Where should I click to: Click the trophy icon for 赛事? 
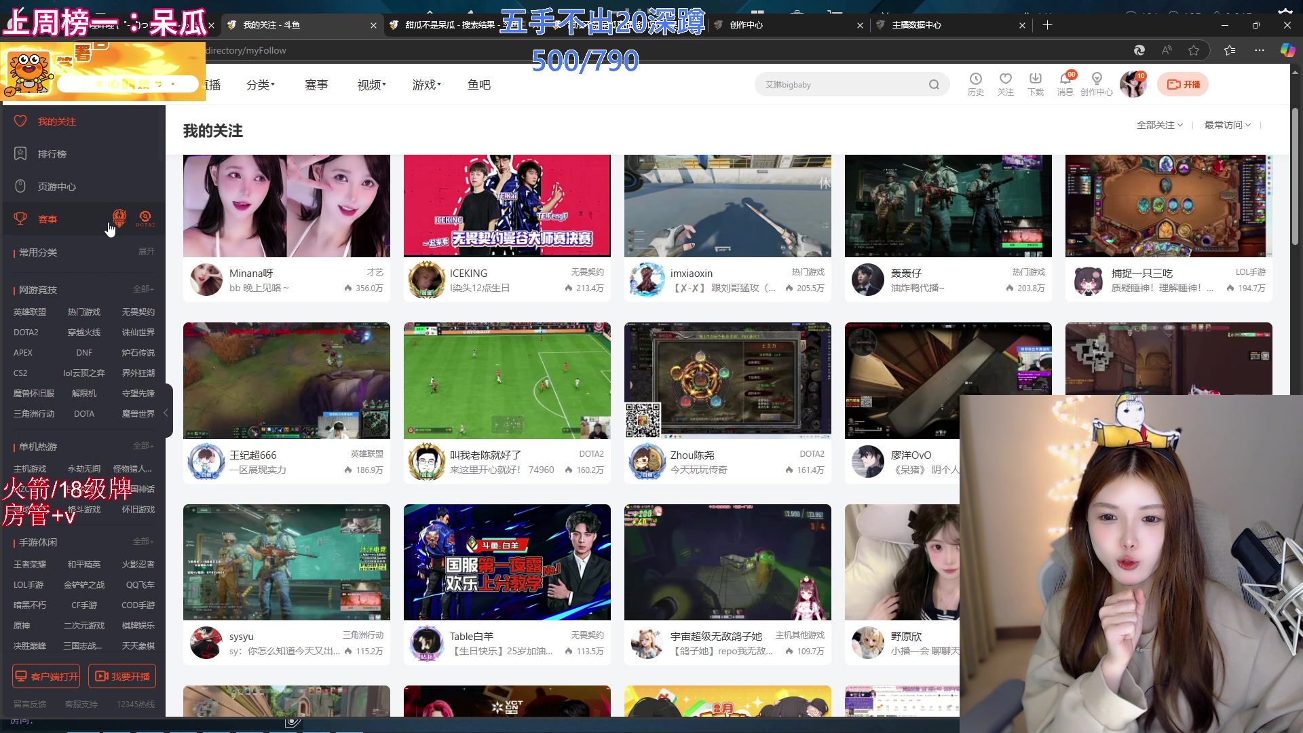tap(20, 219)
